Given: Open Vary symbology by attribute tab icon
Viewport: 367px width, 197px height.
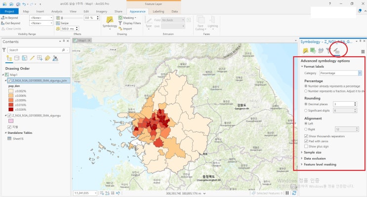Looking at the screenshot, I should [x=313, y=50].
